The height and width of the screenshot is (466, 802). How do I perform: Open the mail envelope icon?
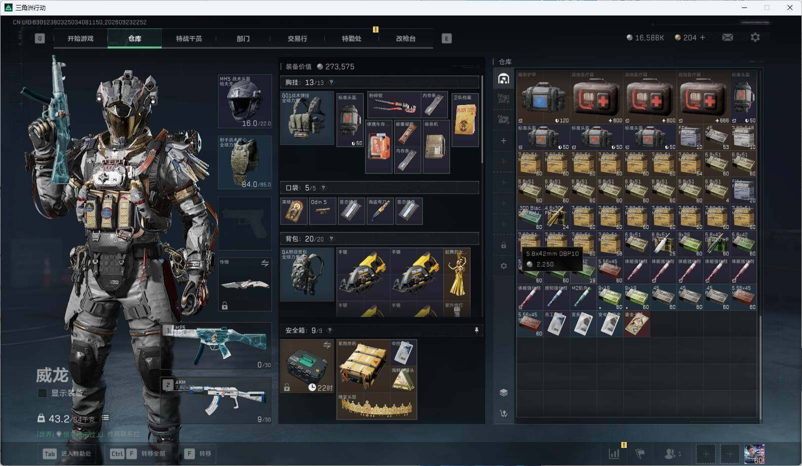point(727,37)
